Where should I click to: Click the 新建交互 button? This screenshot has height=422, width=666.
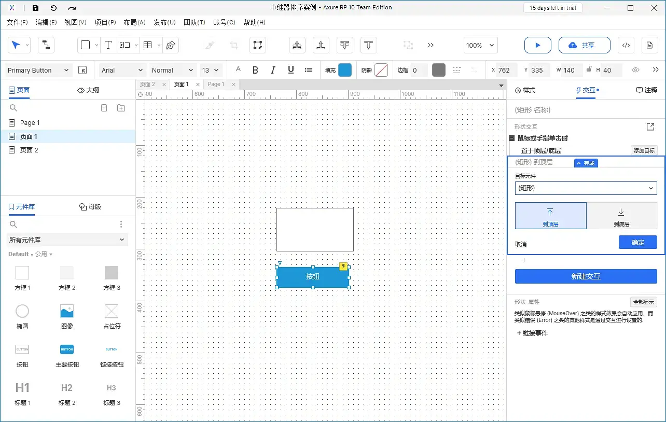click(x=586, y=276)
